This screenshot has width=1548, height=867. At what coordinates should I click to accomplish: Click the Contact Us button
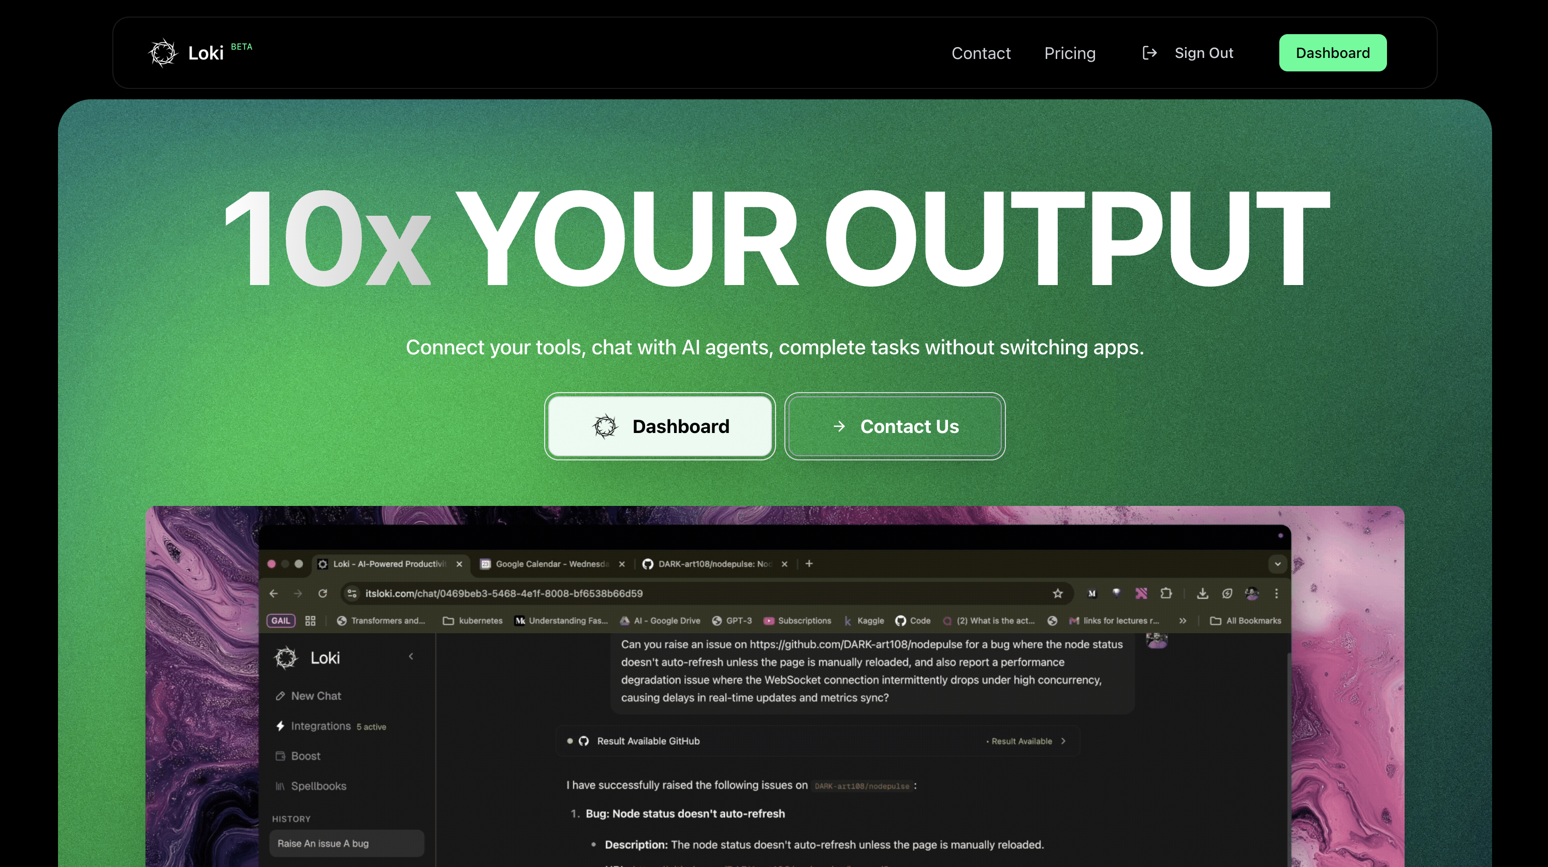[894, 426]
